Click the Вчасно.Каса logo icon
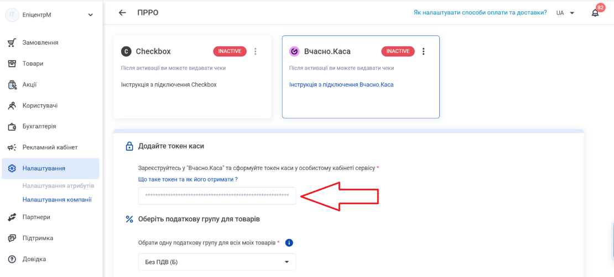Screen dimensions: 614x277 294,51
